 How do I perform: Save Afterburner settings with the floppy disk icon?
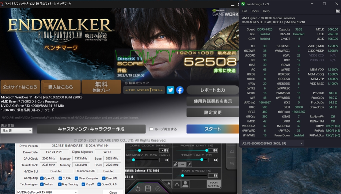coord(148,189)
